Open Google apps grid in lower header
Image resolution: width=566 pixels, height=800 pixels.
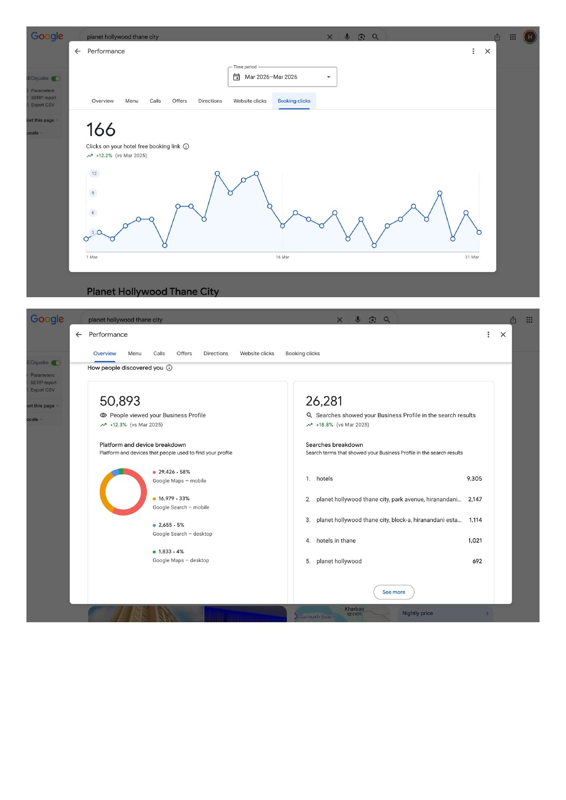point(529,320)
